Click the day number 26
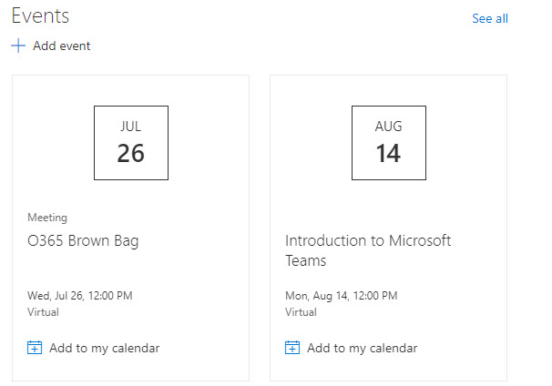 tap(130, 153)
